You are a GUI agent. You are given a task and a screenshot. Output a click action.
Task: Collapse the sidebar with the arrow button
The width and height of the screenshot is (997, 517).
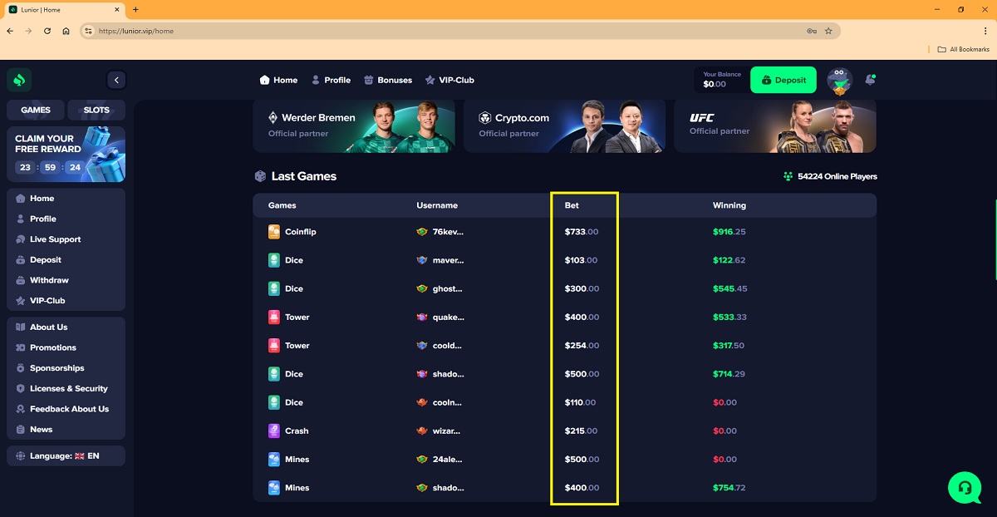point(116,80)
